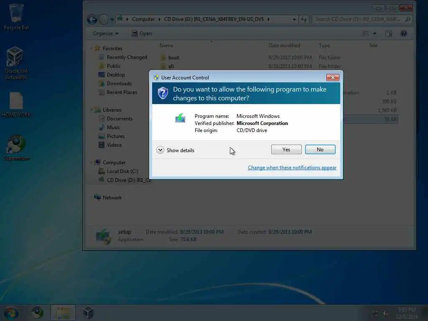428x321 pixels.
Task: Click the UAC shield question icon
Action: pyautogui.click(x=163, y=93)
